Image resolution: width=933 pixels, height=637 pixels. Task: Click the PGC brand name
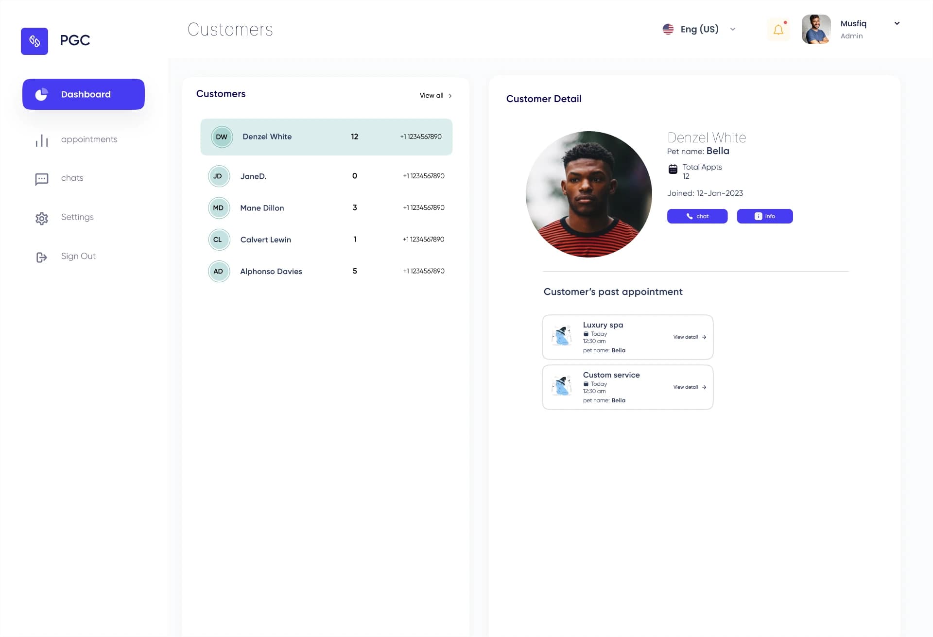pos(75,40)
